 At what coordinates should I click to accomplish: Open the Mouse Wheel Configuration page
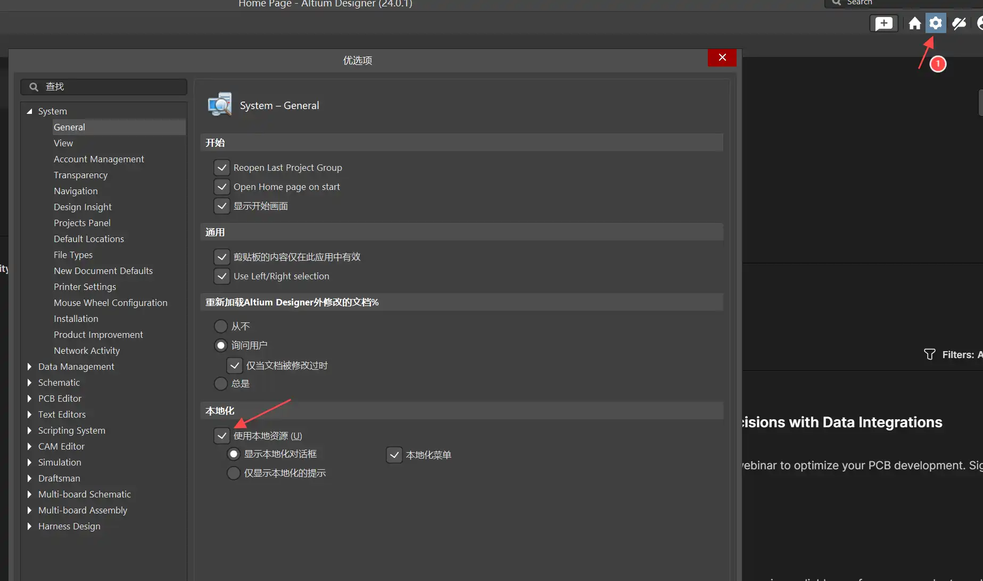pos(110,303)
